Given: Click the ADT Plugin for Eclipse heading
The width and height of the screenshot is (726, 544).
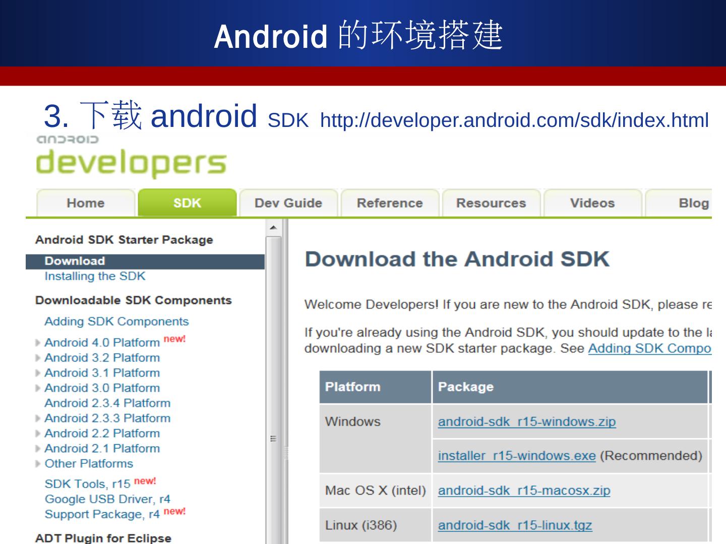Looking at the screenshot, I should click(x=103, y=538).
